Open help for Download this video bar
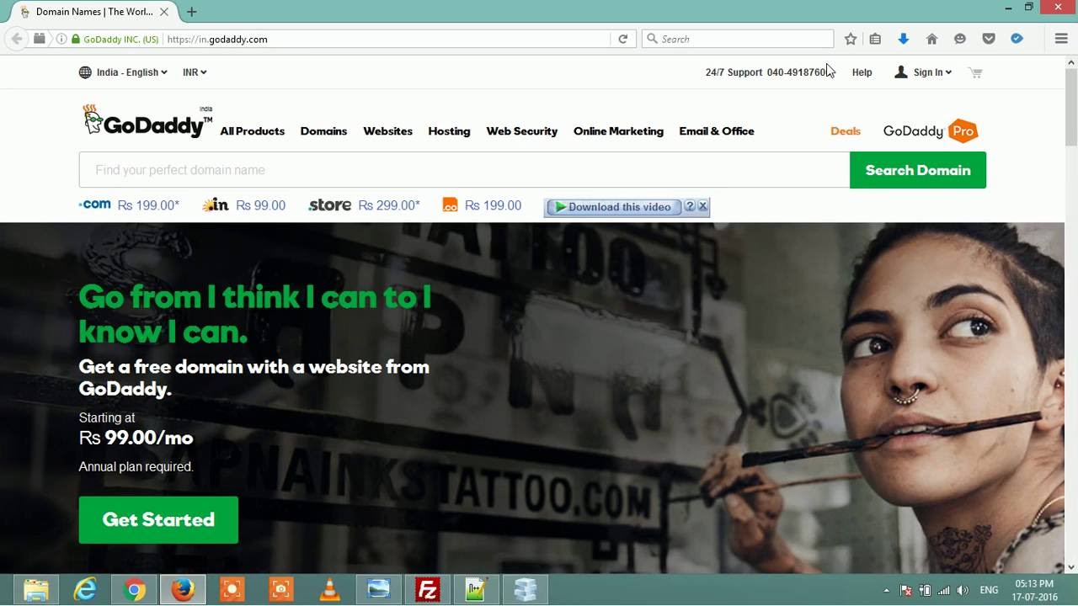 690,206
